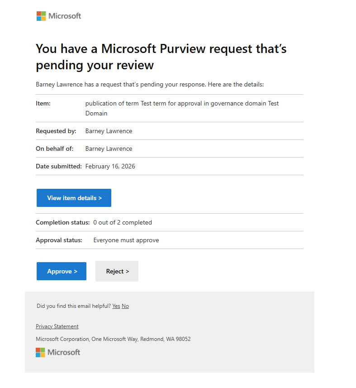356x388 pixels.
Task: Click the Purview request pending review heading
Action: click(x=161, y=57)
